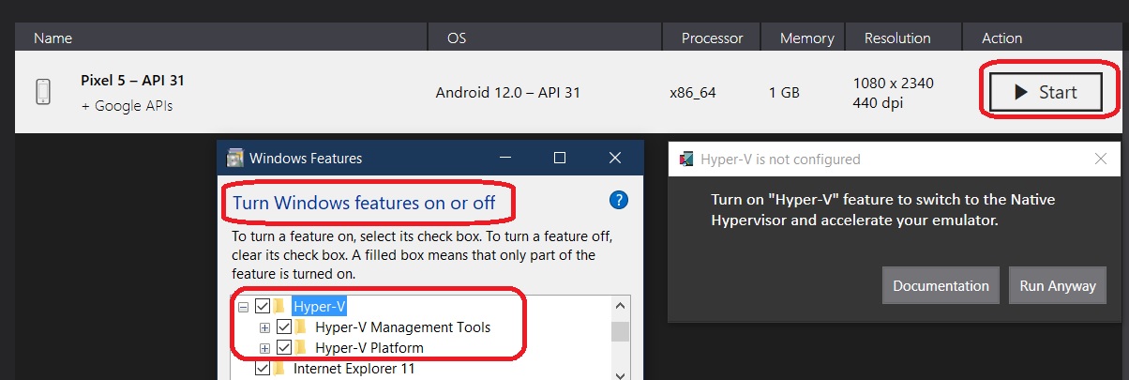
Task: Select Hyper-V Management Tools item
Action: point(402,327)
